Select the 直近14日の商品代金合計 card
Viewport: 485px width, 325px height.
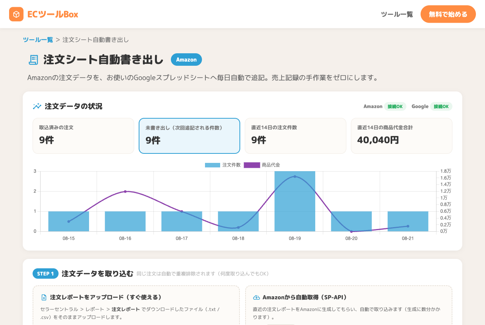coord(402,136)
